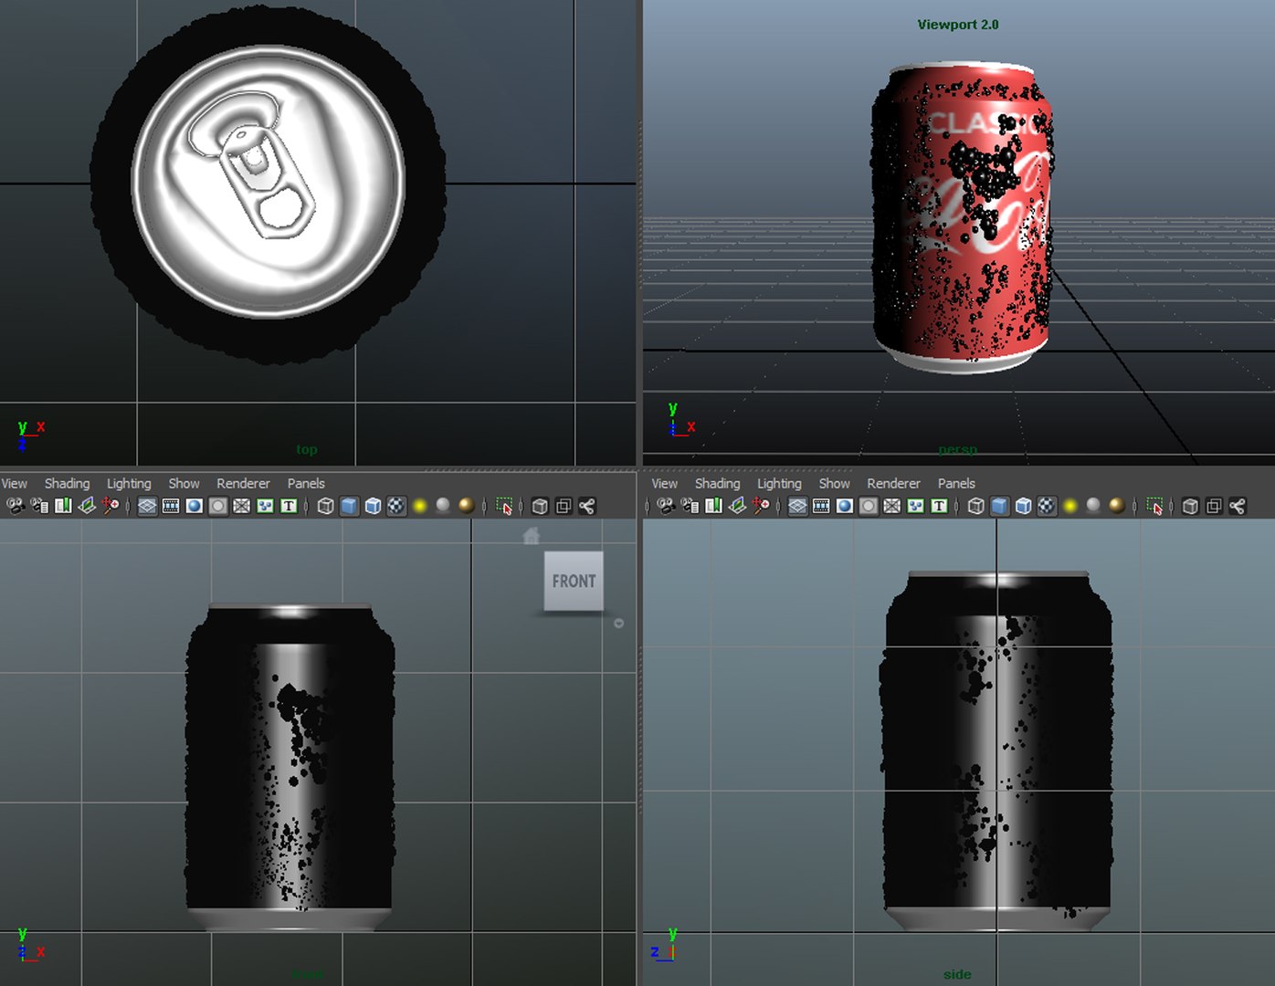Click 'side' camera label at viewport bottom
1275x986 pixels.
957,974
